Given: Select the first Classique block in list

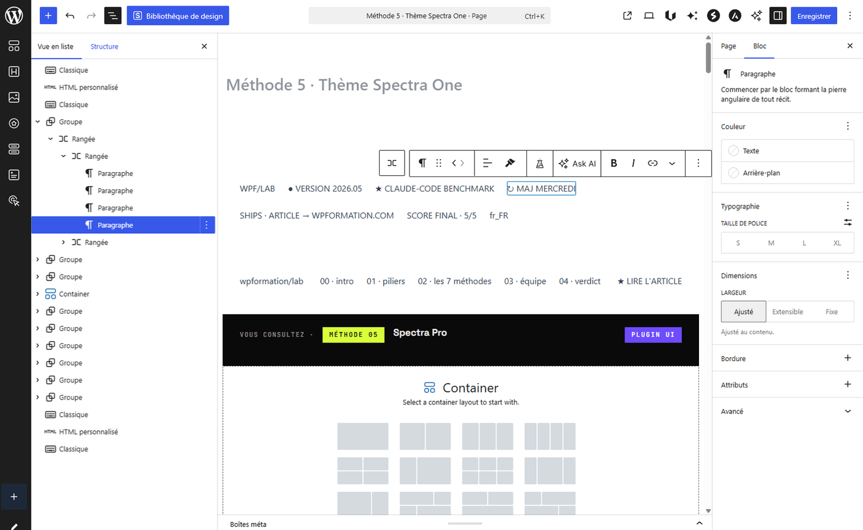Looking at the screenshot, I should (73, 70).
